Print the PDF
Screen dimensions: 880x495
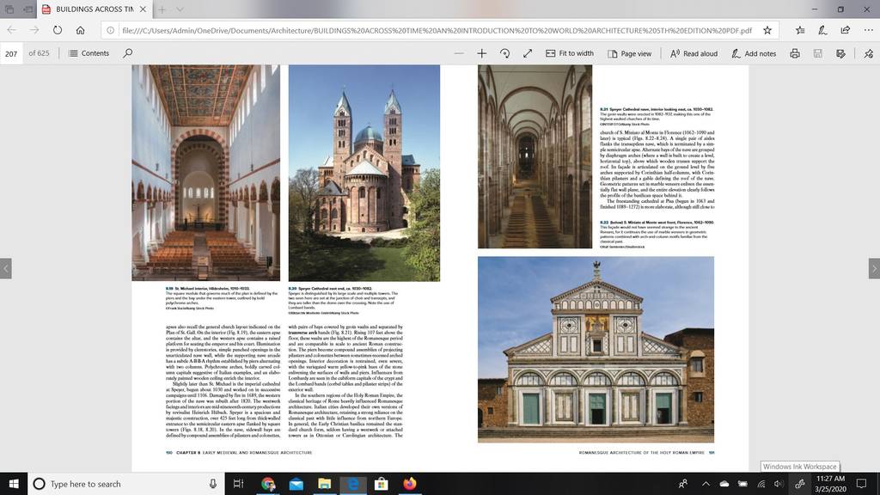coord(795,53)
